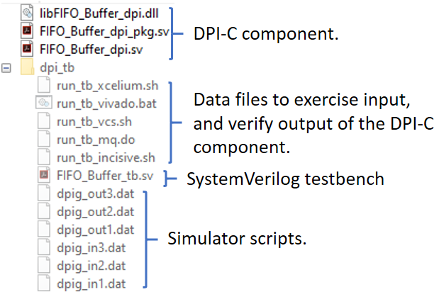This screenshot has height=304, width=439.
Task: Click the "SystemVerilog testbench" annotation label
Action: pos(285,179)
